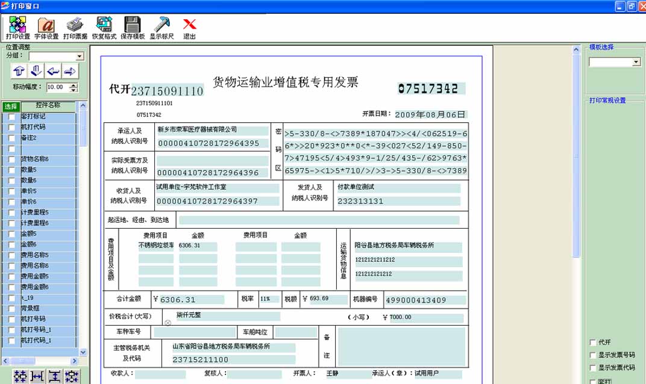Select invoice code field 23715091110
This screenshot has width=646, height=384.
coord(167,91)
